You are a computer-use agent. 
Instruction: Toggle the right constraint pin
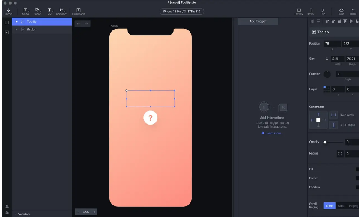point(323,120)
